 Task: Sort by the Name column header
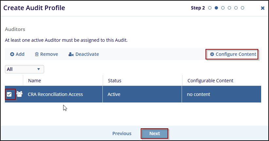(x=35, y=81)
